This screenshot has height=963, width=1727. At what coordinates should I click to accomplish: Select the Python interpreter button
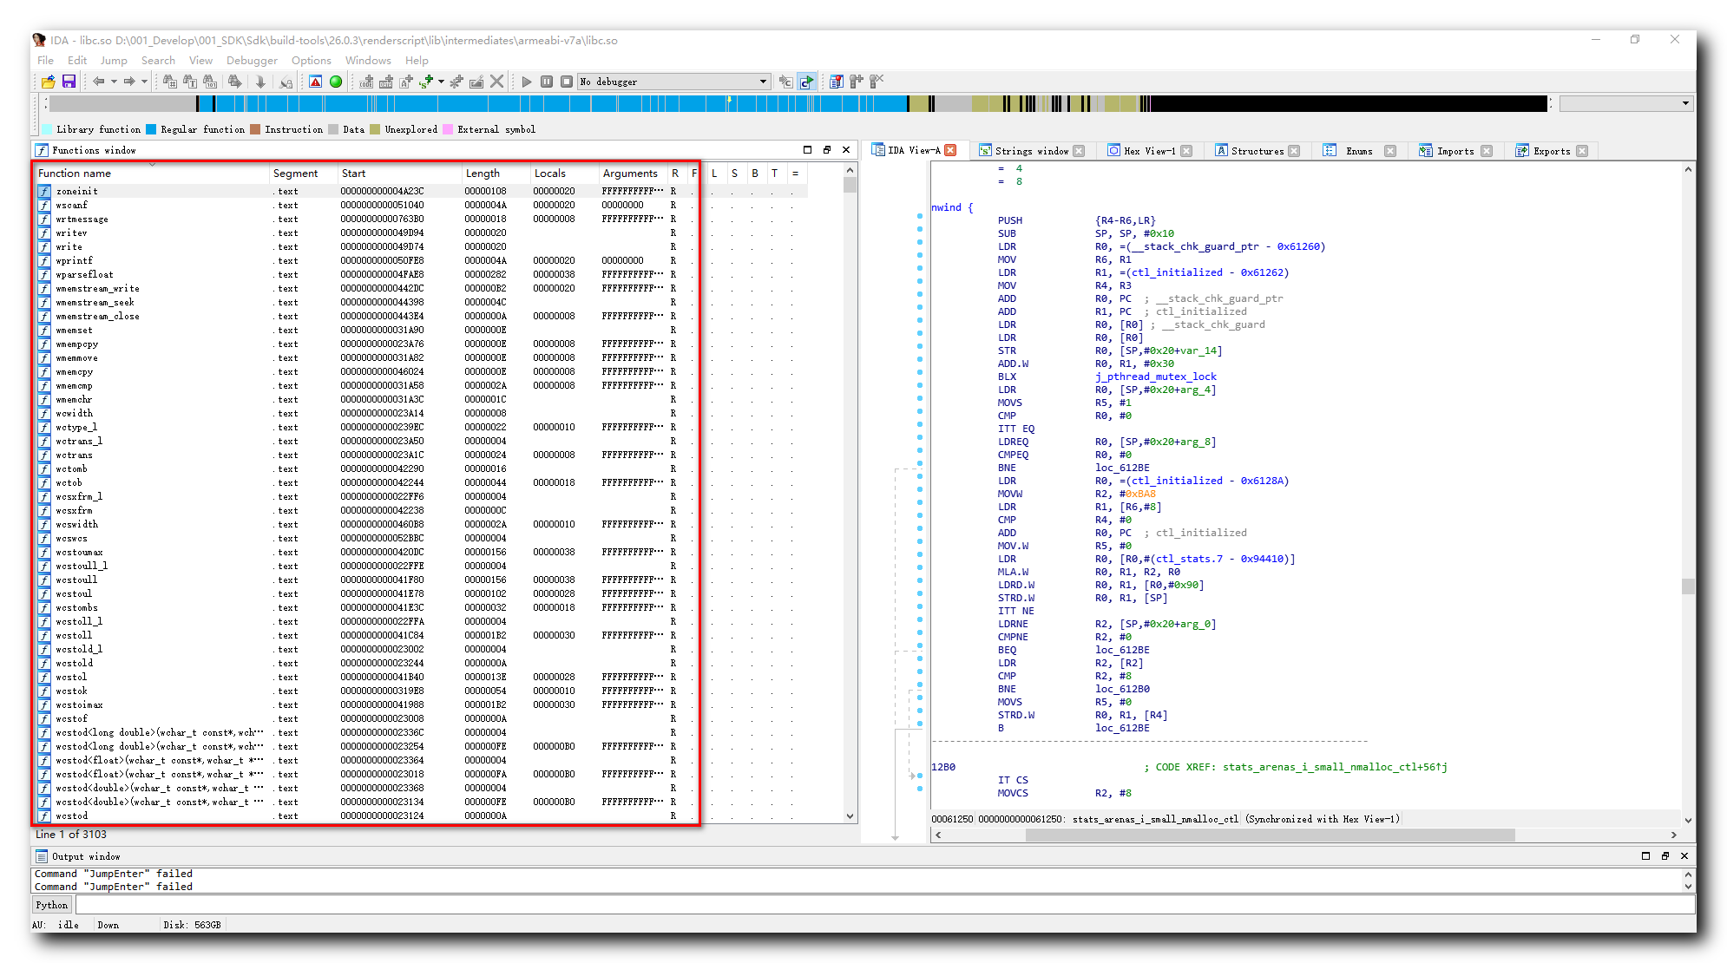[x=50, y=904]
